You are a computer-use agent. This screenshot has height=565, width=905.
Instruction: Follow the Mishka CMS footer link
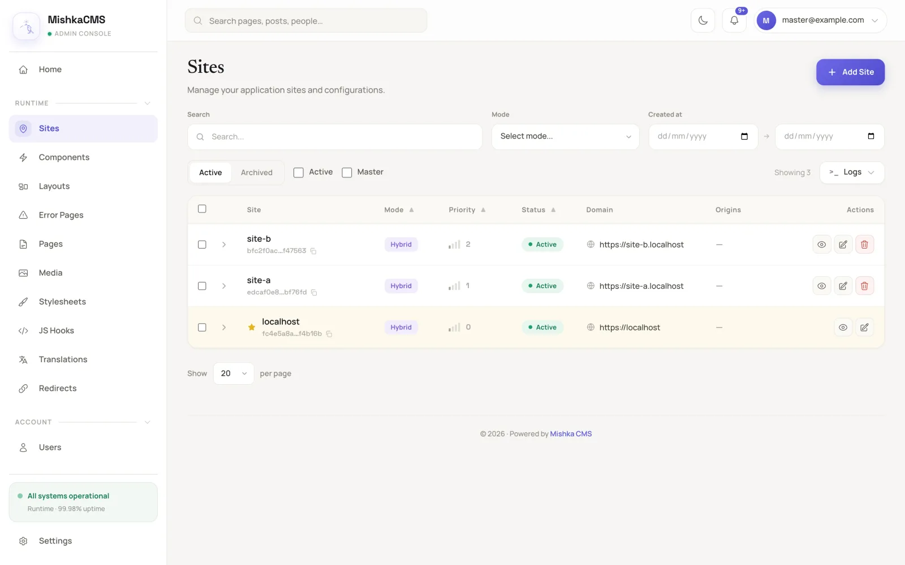coord(571,434)
